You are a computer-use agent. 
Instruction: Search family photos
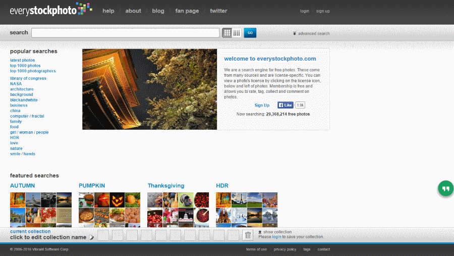point(16,122)
